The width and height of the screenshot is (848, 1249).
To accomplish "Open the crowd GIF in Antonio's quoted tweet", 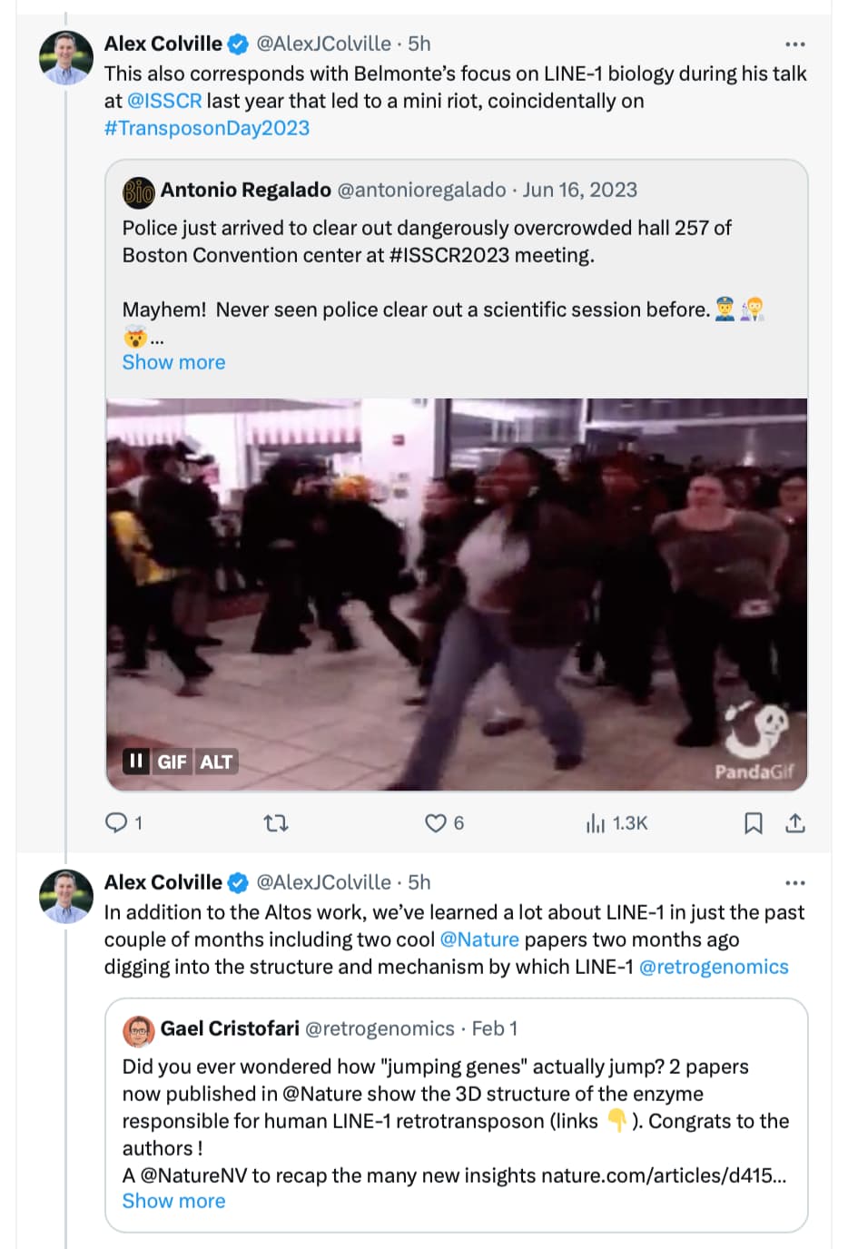I will point(457,595).
